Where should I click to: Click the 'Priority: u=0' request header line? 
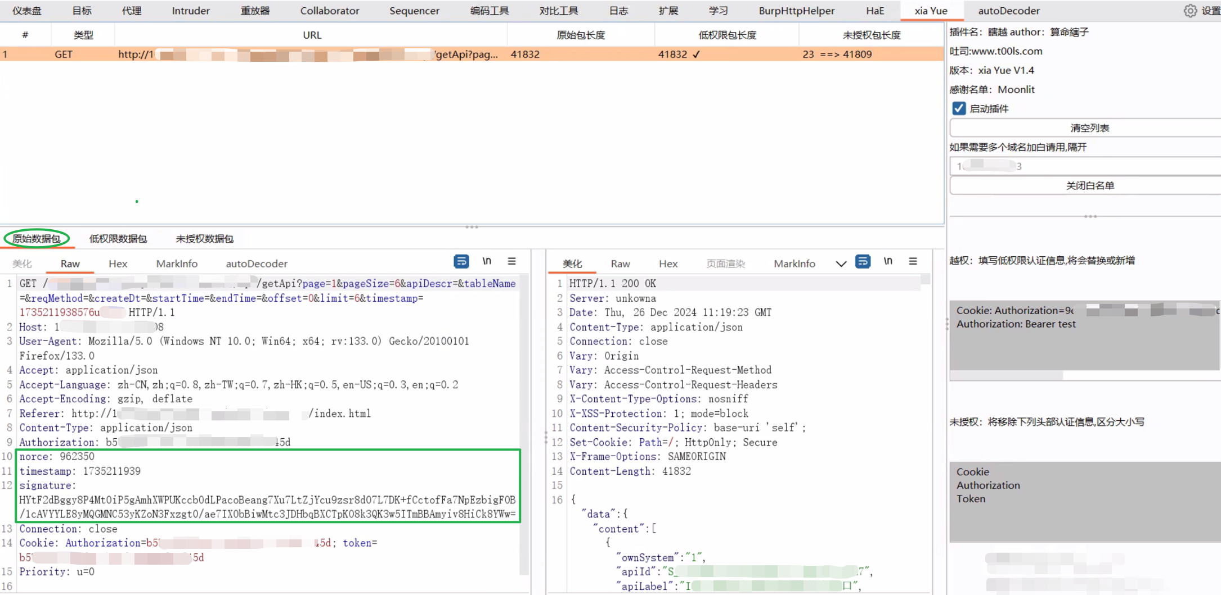pos(57,571)
